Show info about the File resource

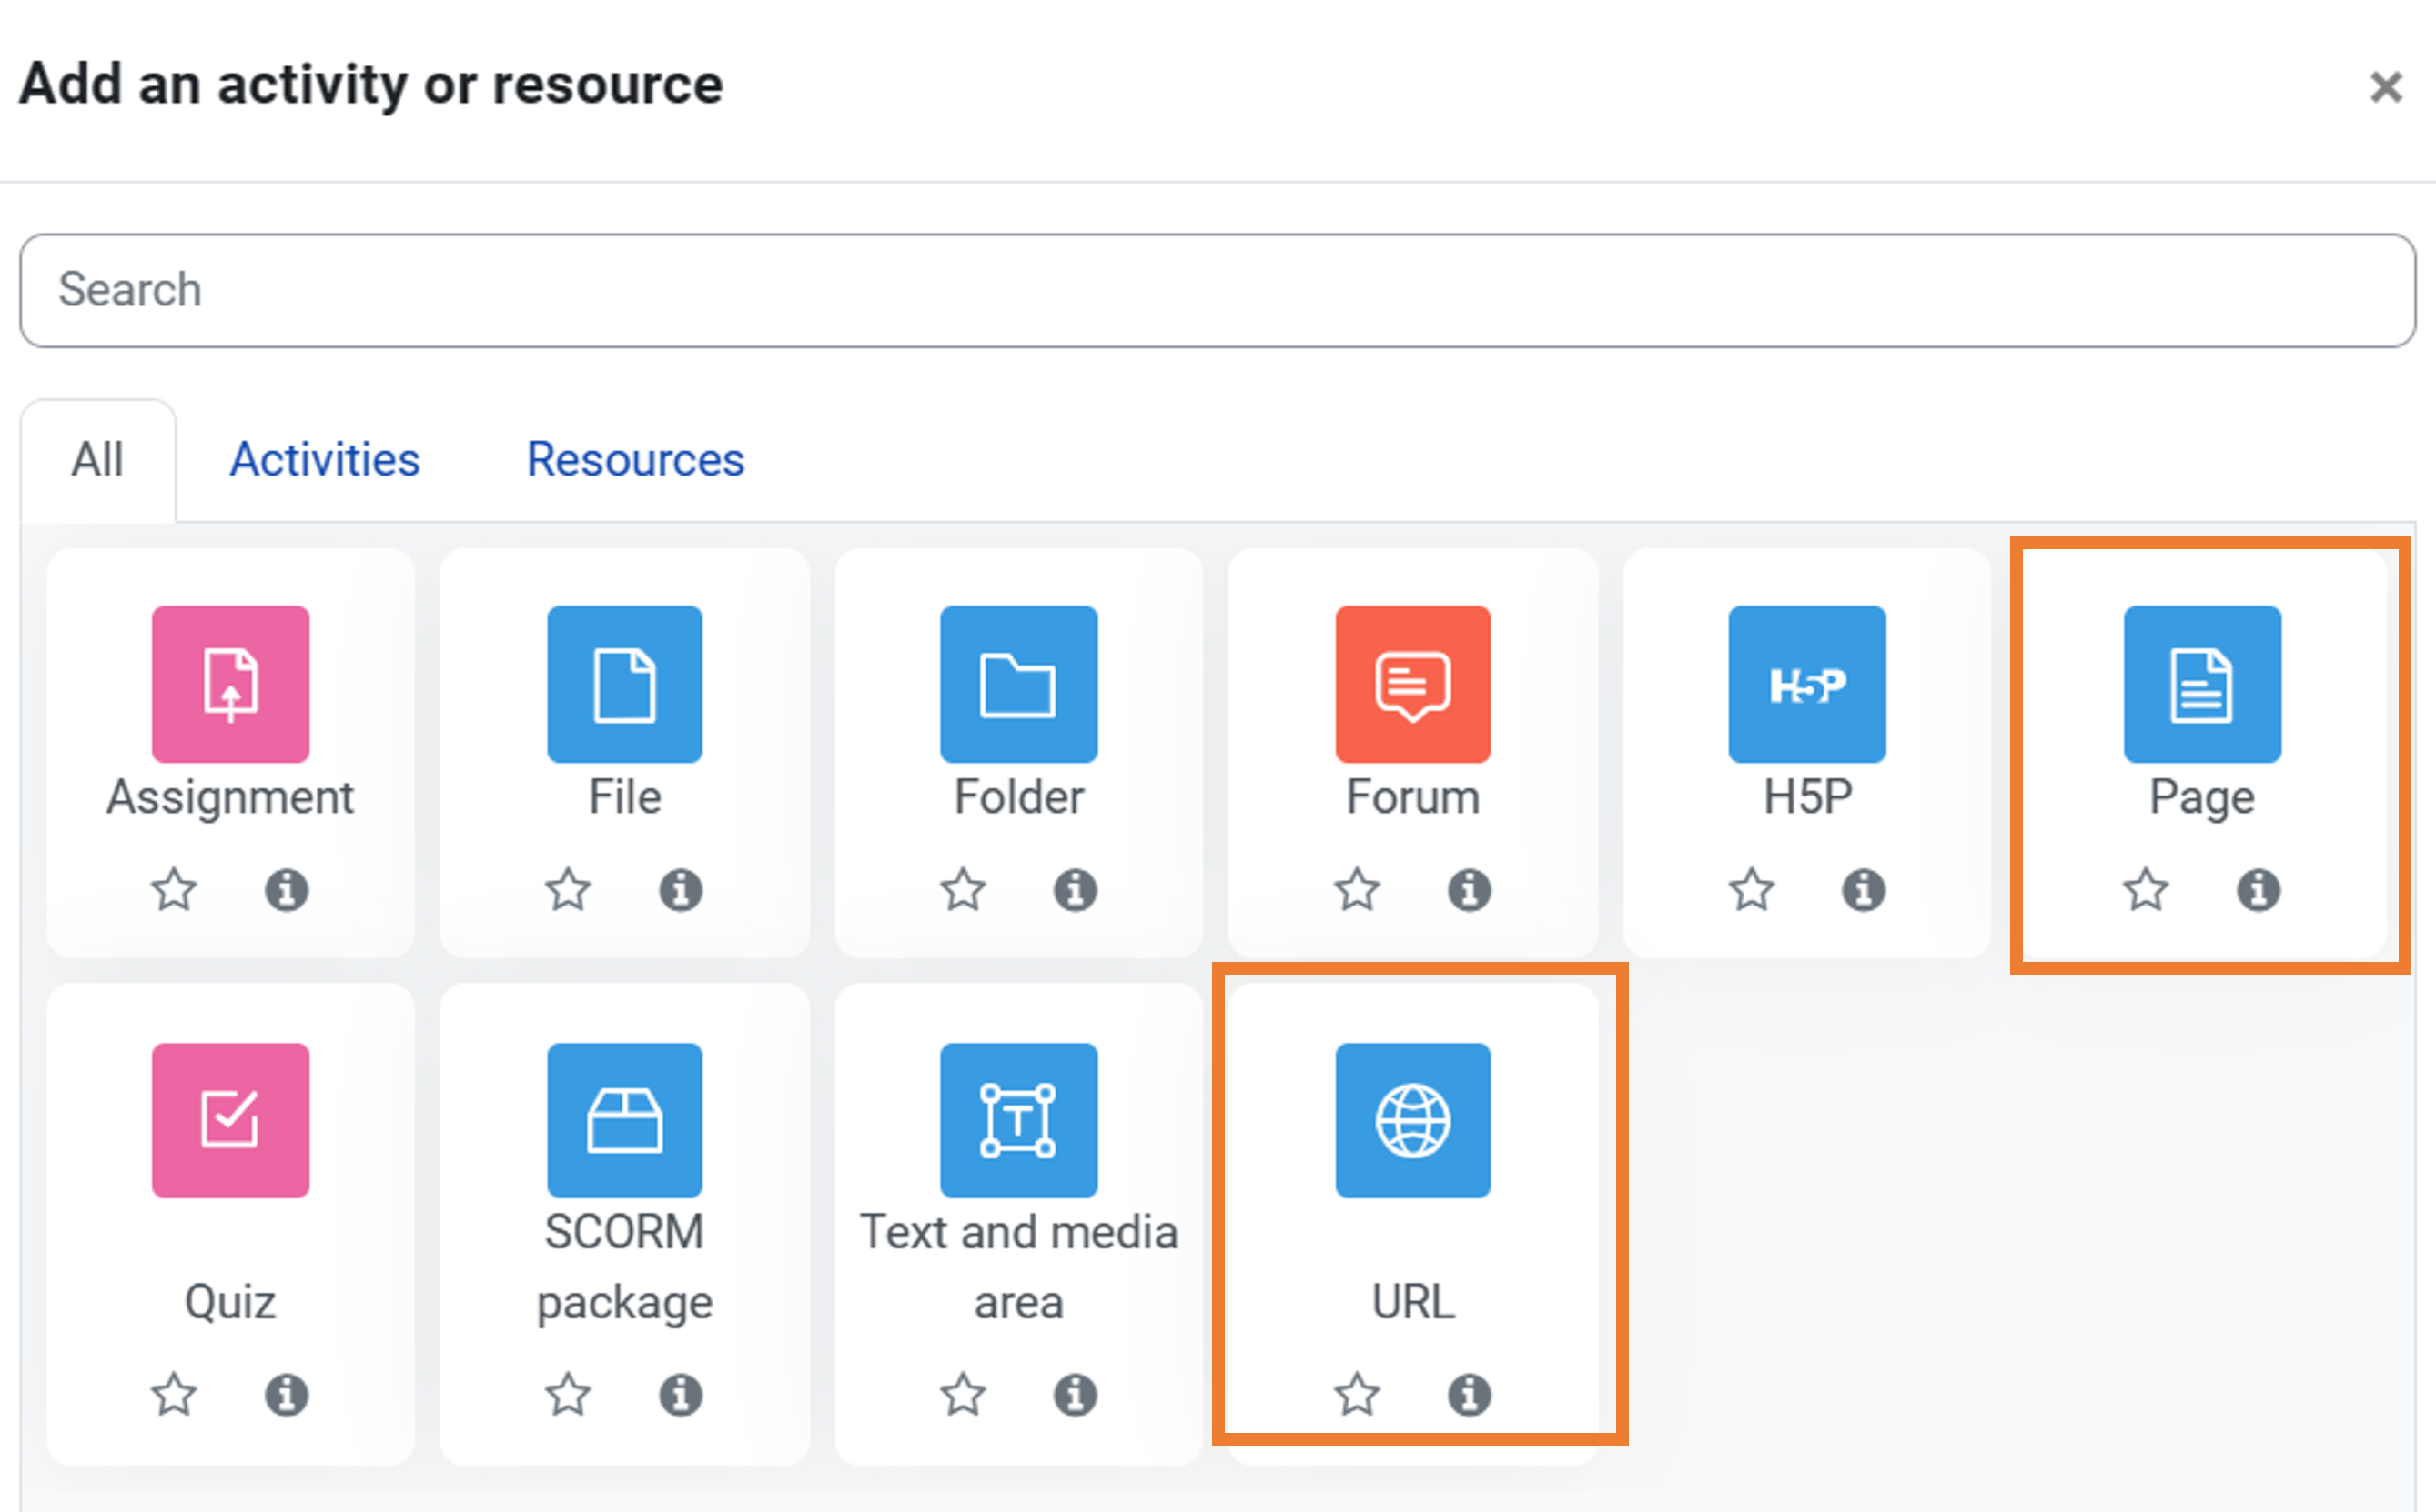681,889
